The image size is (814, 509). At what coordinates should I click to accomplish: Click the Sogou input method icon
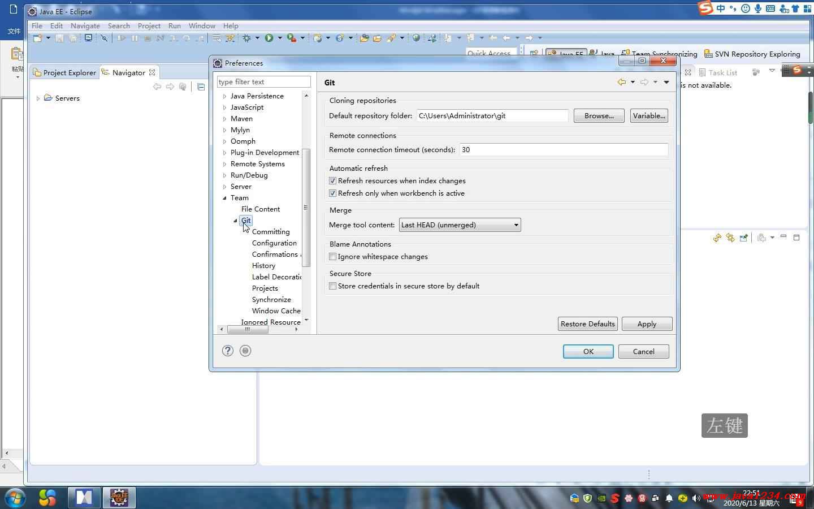point(705,8)
